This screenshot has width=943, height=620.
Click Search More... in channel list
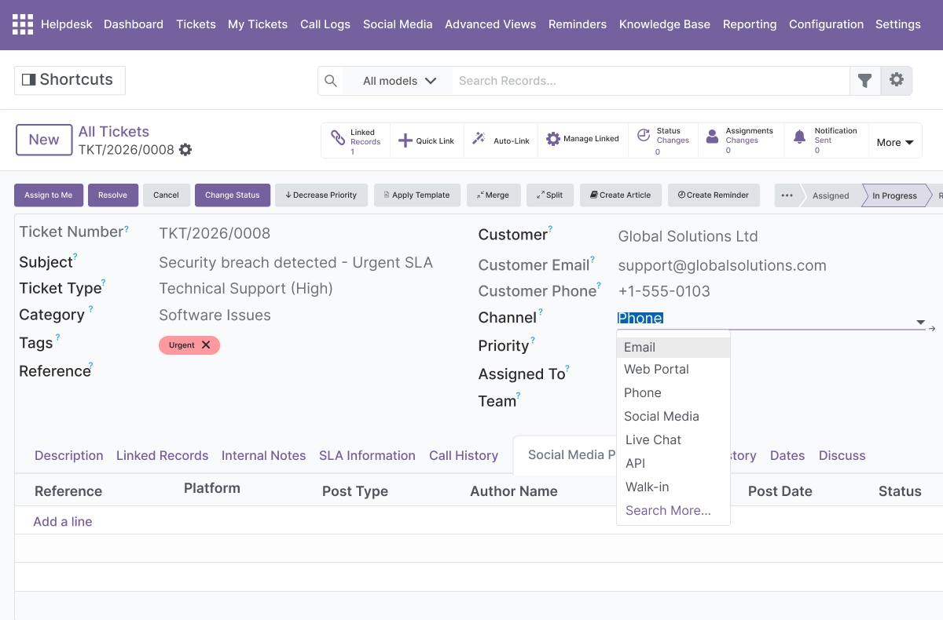(x=673, y=510)
